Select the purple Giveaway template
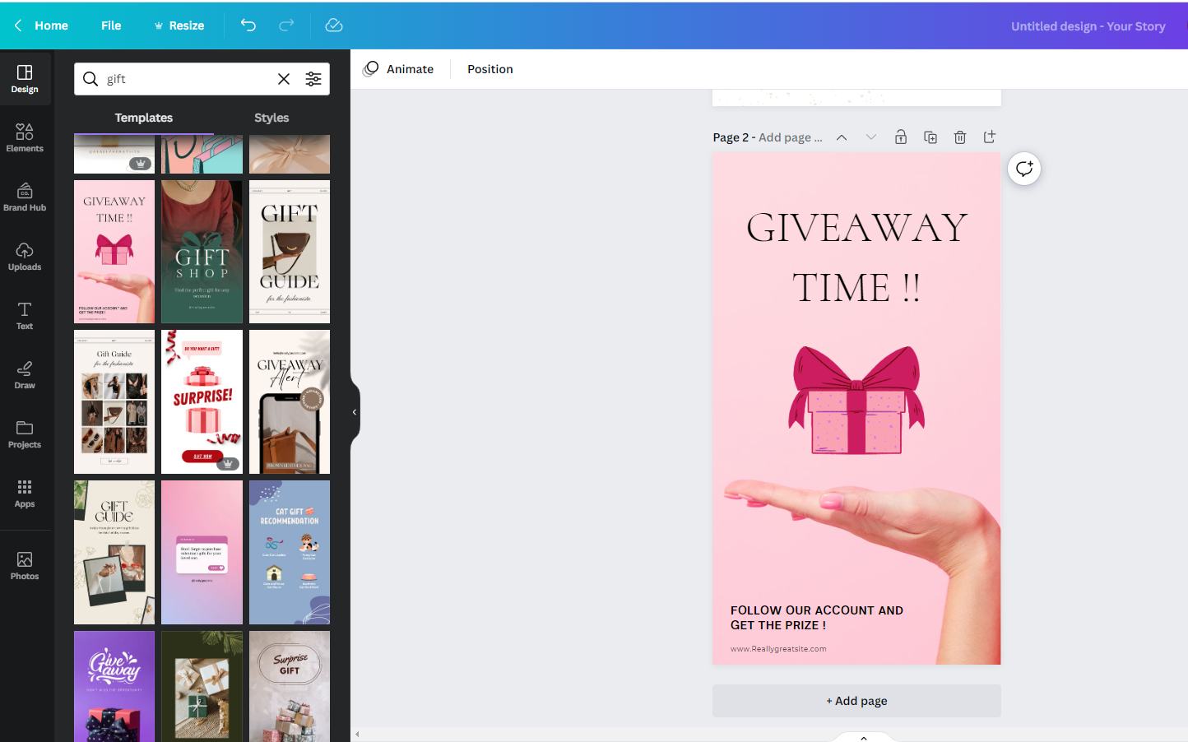 click(114, 687)
